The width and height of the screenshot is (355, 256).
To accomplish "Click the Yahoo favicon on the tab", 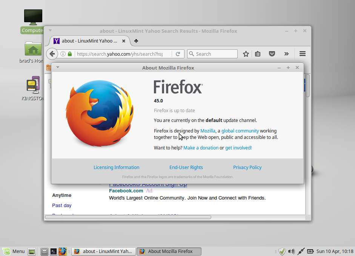I will [x=56, y=41].
